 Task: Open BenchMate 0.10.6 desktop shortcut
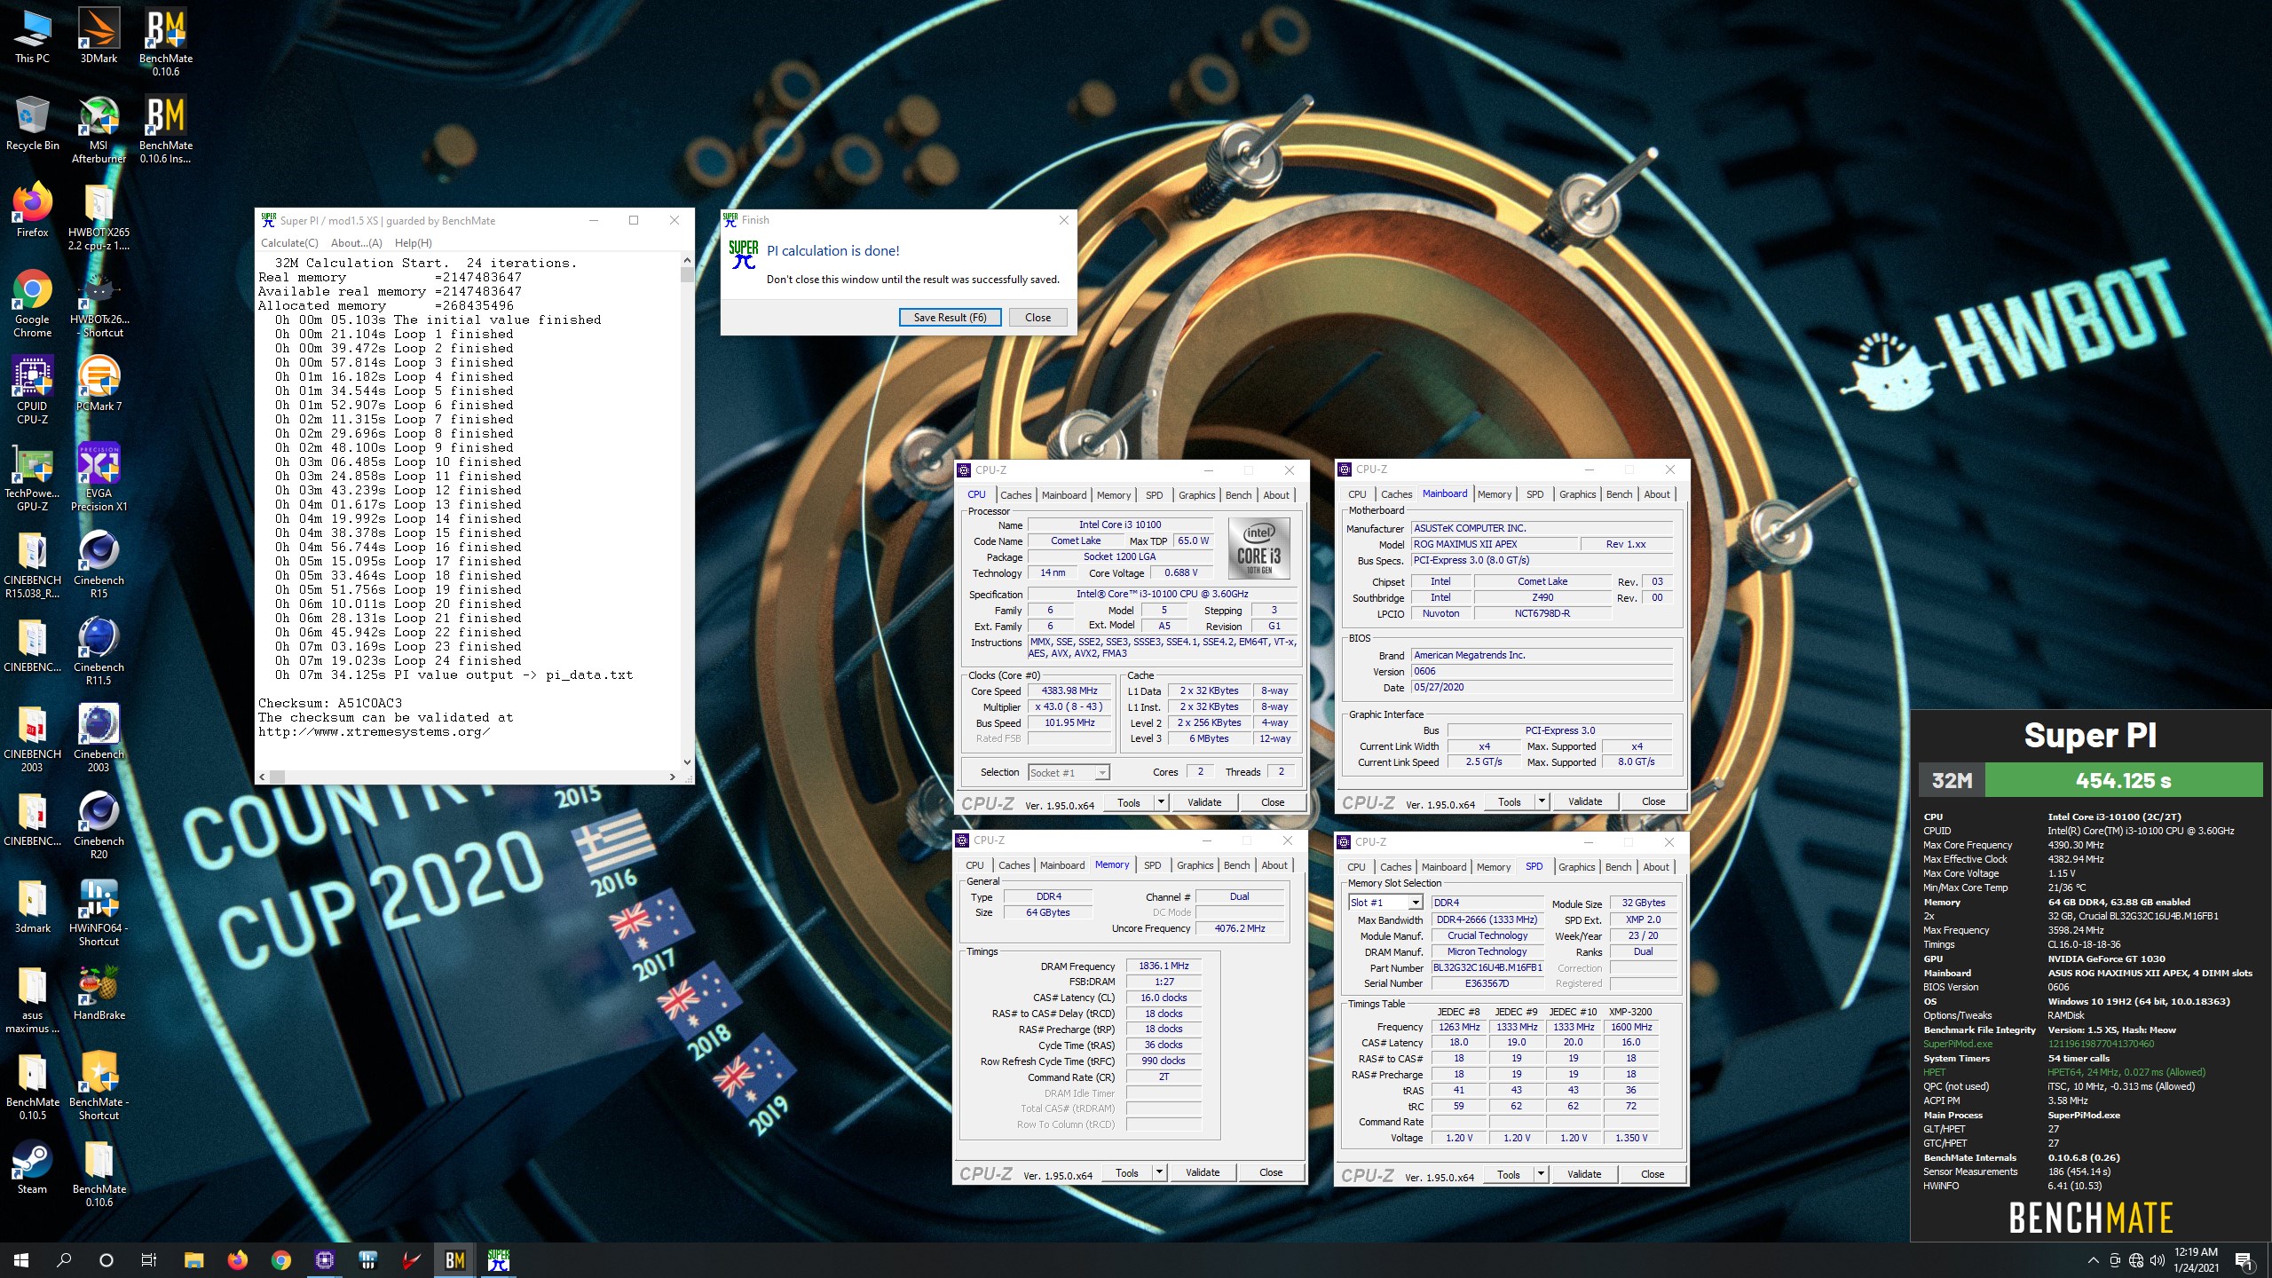(165, 42)
